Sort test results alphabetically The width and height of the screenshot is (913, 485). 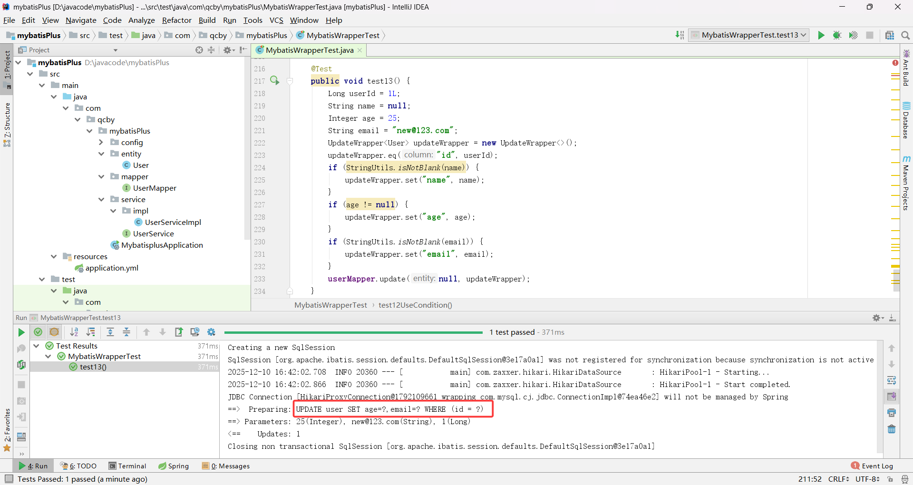point(74,332)
